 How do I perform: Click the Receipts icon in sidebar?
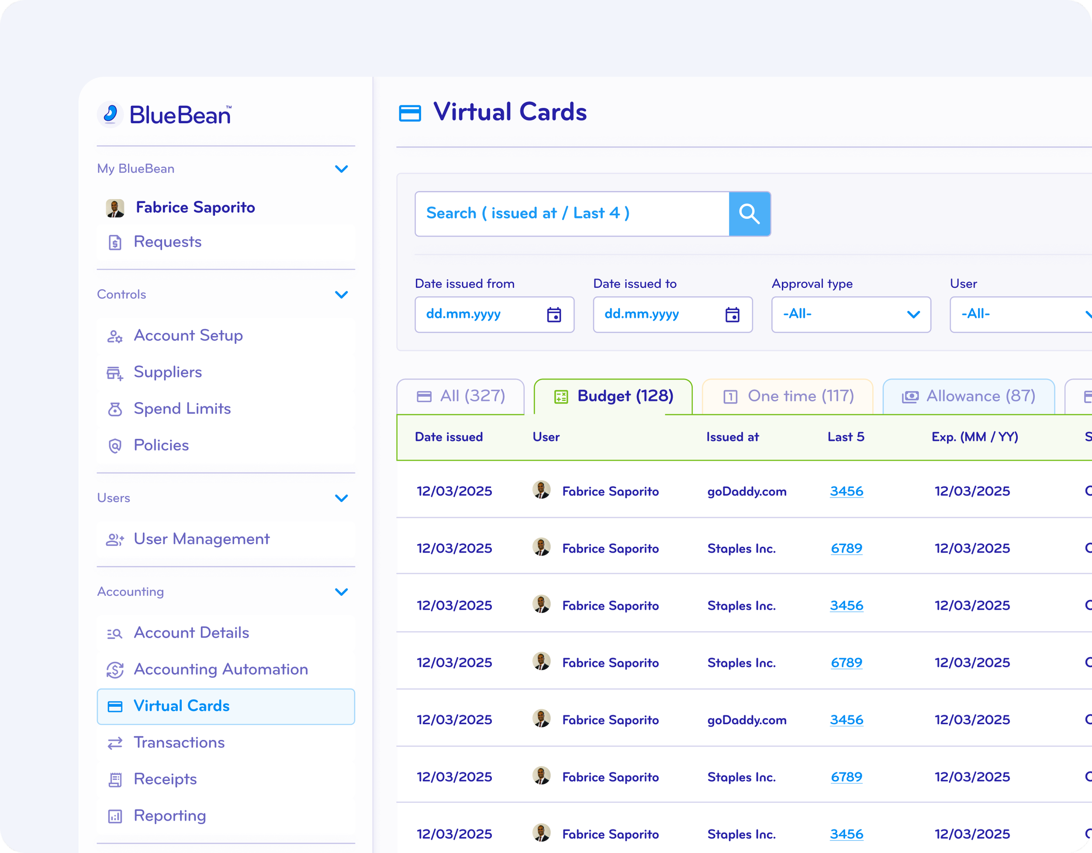pos(114,779)
